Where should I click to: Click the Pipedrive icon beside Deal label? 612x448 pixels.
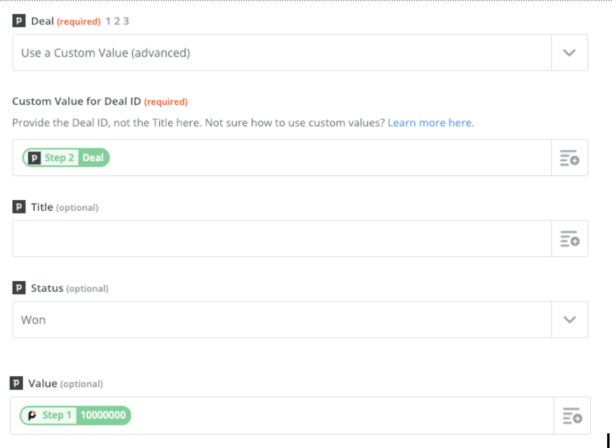click(x=19, y=21)
